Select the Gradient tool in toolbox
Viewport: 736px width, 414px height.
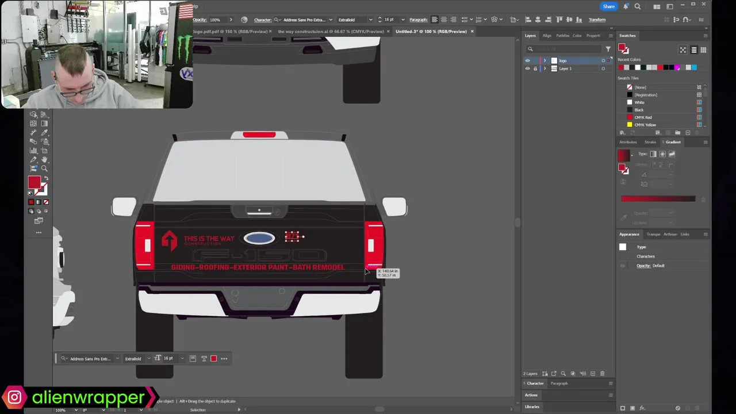(x=44, y=124)
